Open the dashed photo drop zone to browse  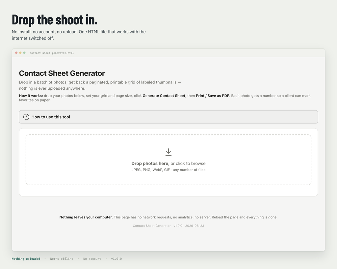(x=168, y=160)
